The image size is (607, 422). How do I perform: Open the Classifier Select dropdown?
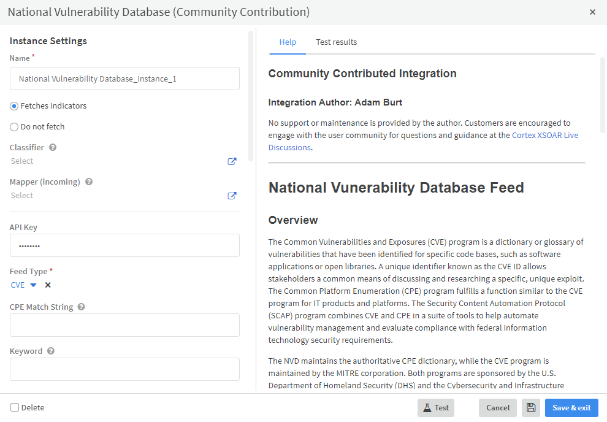tap(116, 161)
